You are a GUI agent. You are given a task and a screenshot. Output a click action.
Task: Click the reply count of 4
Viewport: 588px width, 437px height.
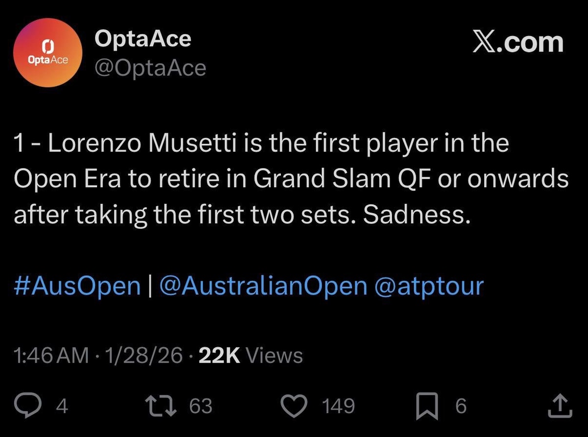pyautogui.click(x=62, y=406)
